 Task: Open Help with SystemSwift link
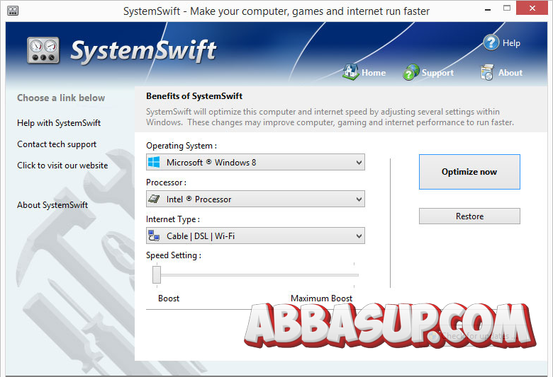pyautogui.click(x=59, y=123)
